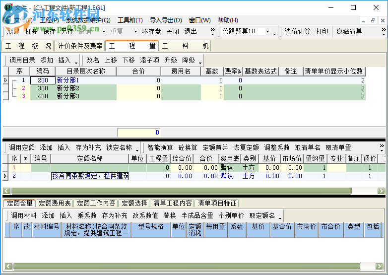The height and width of the screenshot is (275, 388).
Task: Click 替换 in the material toolbar
Action: click(x=170, y=215)
